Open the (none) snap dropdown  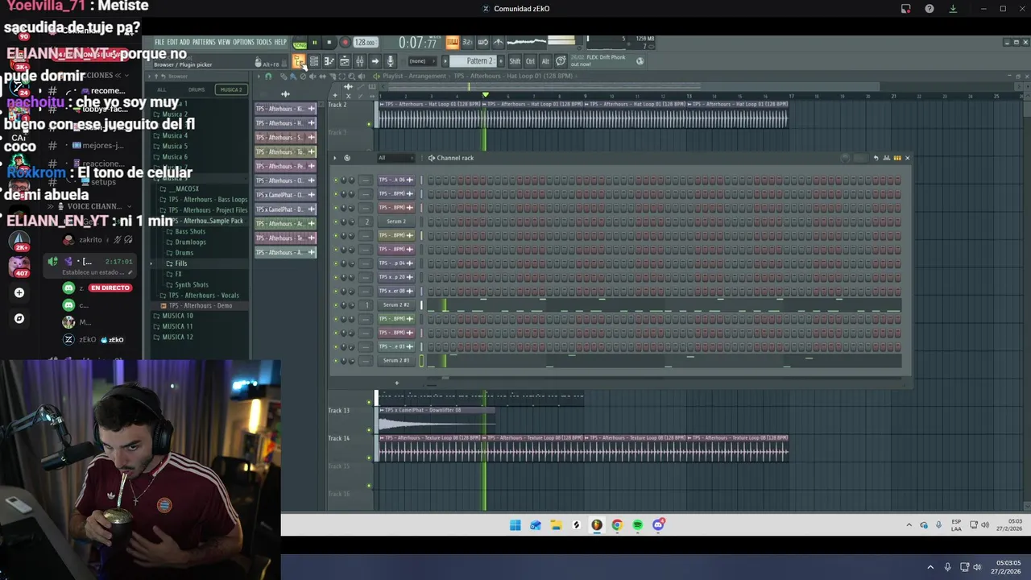tap(422, 61)
